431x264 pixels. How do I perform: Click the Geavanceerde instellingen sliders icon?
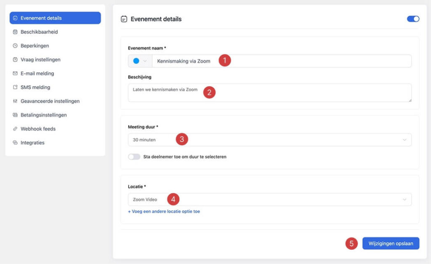tap(15, 101)
